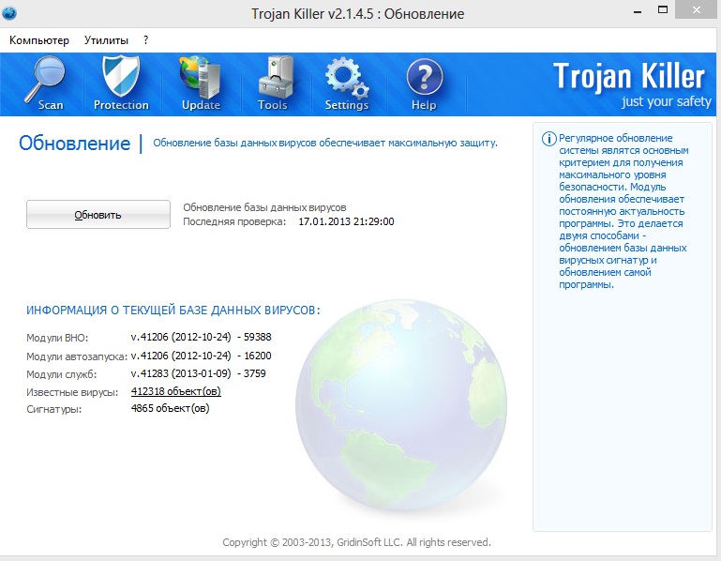The width and height of the screenshot is (721, 561).
Task: Click the Обновить button
Action: (x=98, y=215)
